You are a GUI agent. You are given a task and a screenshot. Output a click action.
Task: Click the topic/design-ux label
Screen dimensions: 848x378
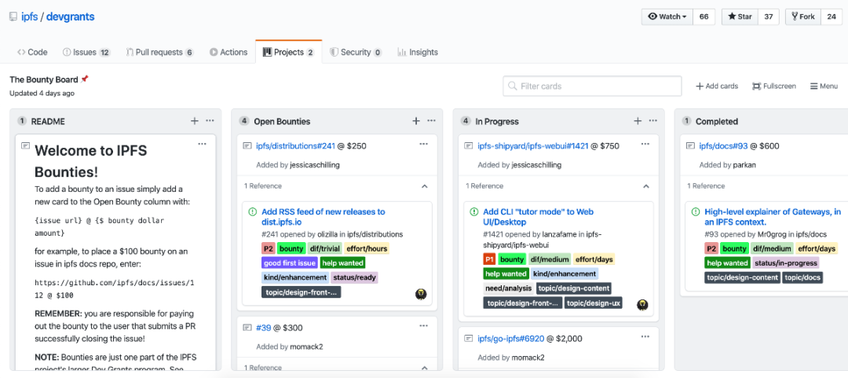point(594,303)
